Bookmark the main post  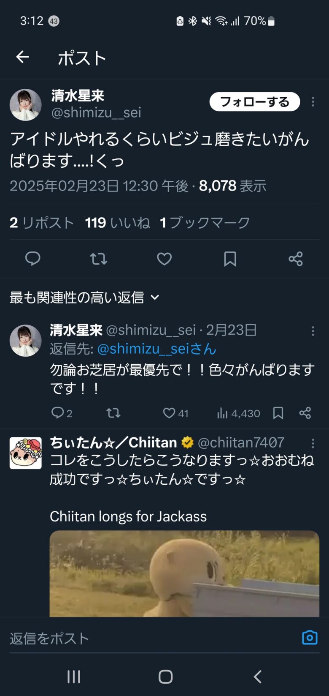[230, 259]
